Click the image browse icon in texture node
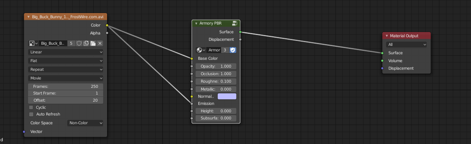Screen dimensions: 471x144 coord(33,43)
